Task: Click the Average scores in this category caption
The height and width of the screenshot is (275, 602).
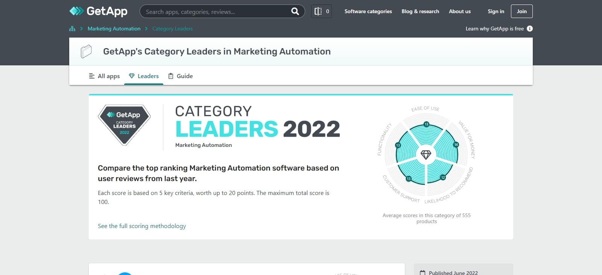Action: (427, 218)
